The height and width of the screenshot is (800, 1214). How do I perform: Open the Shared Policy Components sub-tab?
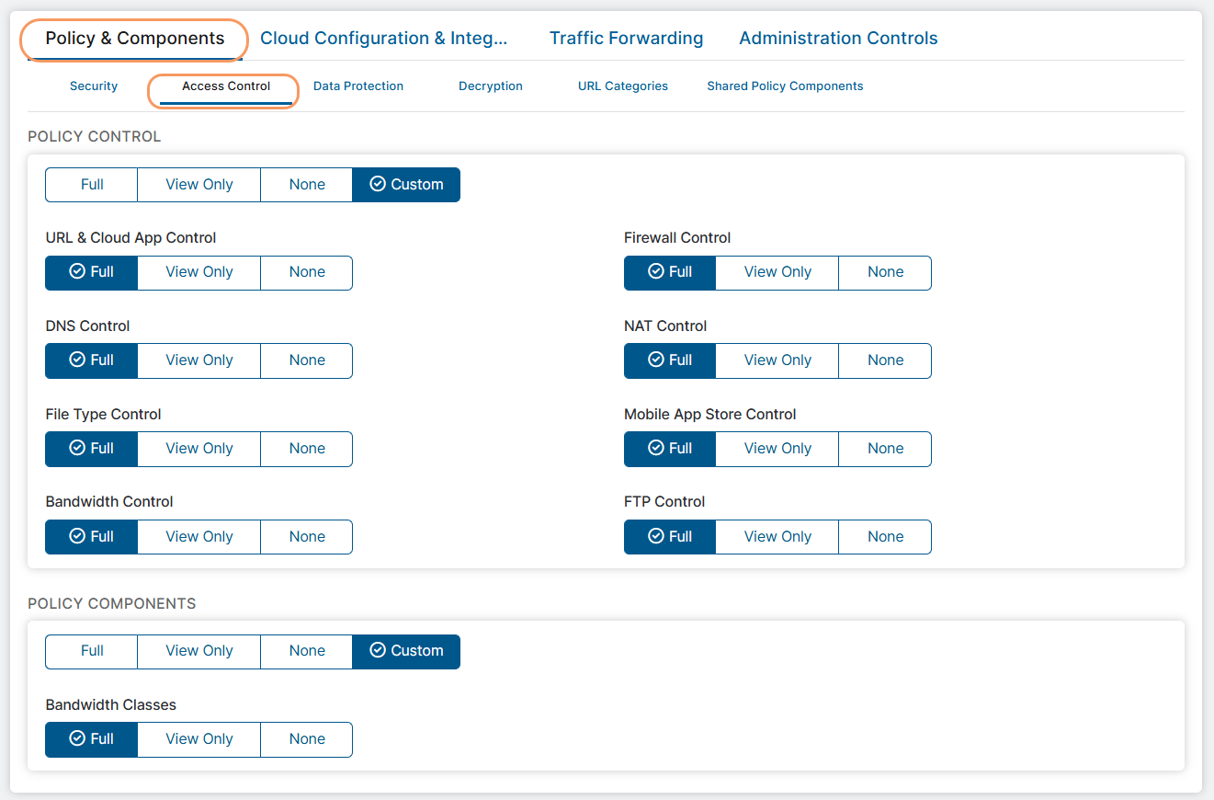pos(785,86)
